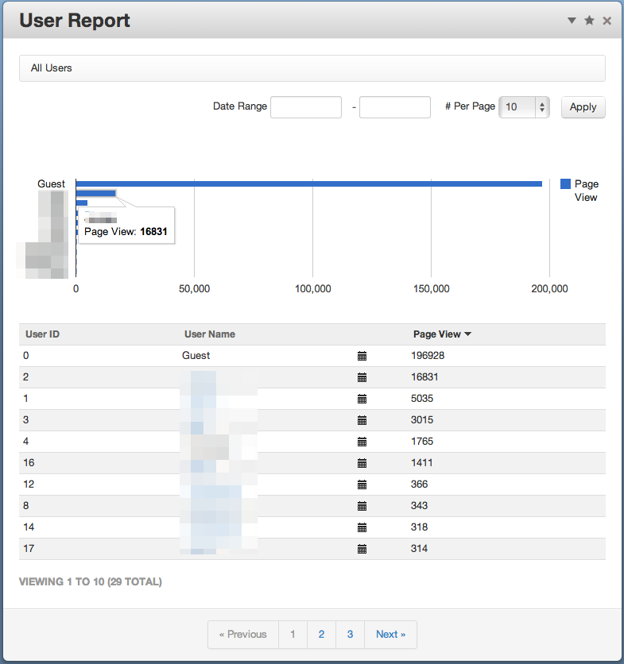Click calendar icon for User ID 1
Screen dimensions: 624x664
[362, 399]
